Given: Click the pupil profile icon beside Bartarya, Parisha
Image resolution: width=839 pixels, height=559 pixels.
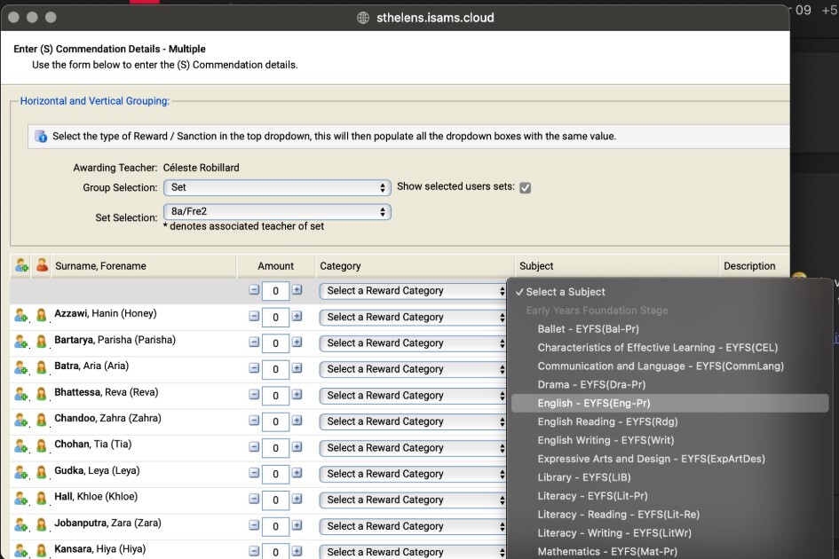Looking at the screenshot, I should pos(41,342).
